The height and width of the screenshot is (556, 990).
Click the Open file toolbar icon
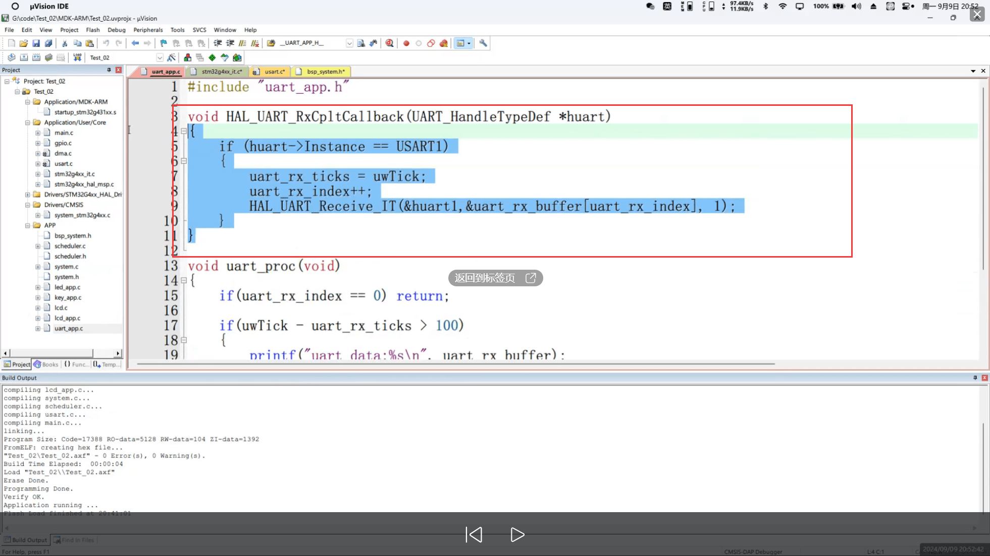[x=24, y=43]
